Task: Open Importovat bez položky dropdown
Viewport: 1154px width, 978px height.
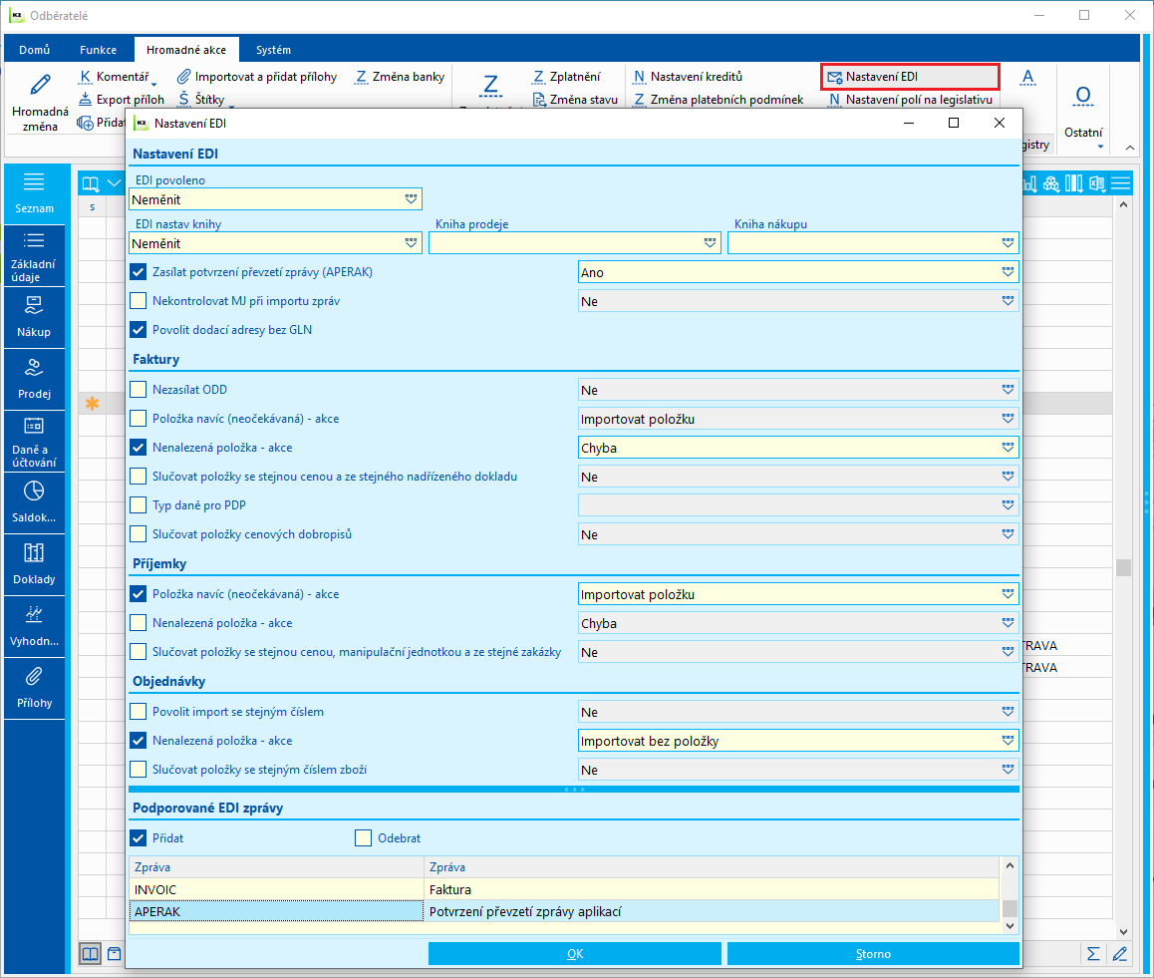Action: (x=1008, y=740)
